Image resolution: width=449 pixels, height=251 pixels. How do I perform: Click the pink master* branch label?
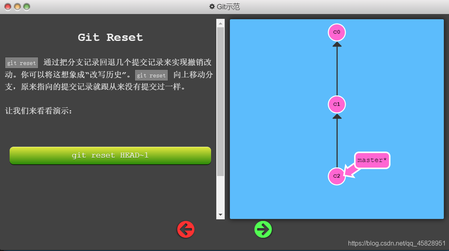coord(372,160)
